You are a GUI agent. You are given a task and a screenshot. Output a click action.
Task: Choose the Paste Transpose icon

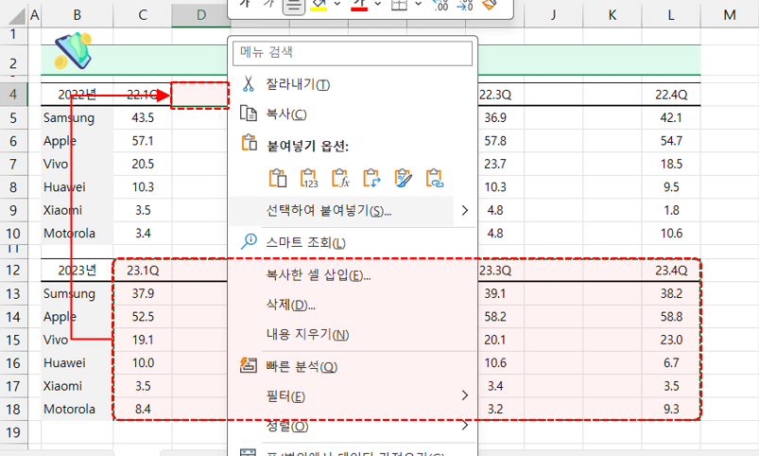(371, 178)
